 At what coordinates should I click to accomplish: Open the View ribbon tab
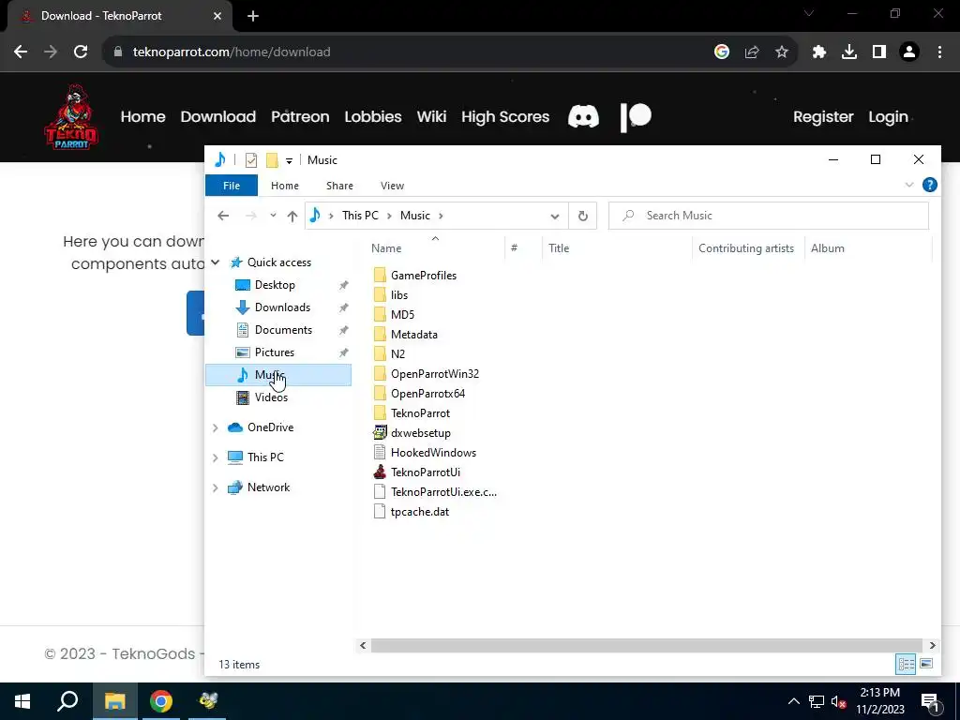point(393,186)
